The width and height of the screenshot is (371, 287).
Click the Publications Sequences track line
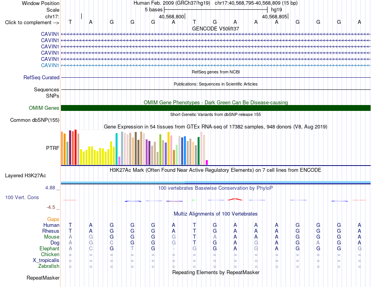tap(216, 89)
